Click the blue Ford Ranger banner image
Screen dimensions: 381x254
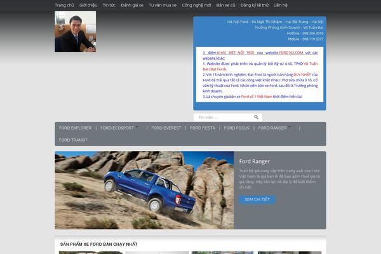tap(144, 190)
